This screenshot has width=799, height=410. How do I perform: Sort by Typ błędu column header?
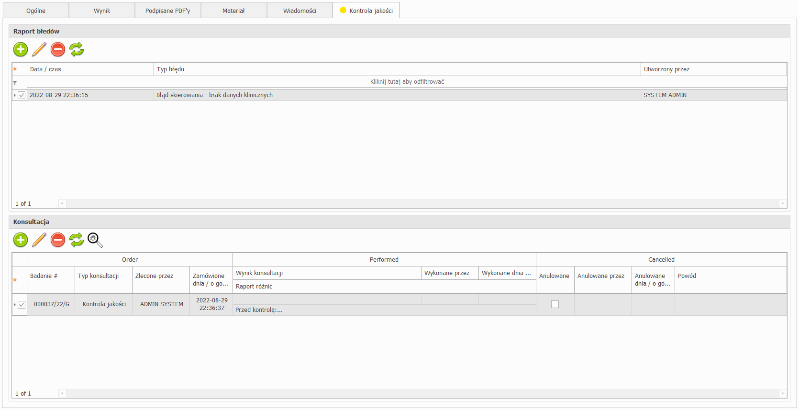(397, 69)
